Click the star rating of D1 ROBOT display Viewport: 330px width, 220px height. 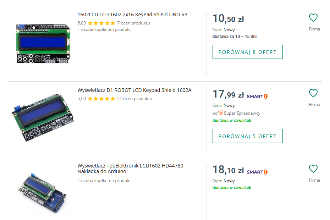pyautogui.click(x=101, y=99)
